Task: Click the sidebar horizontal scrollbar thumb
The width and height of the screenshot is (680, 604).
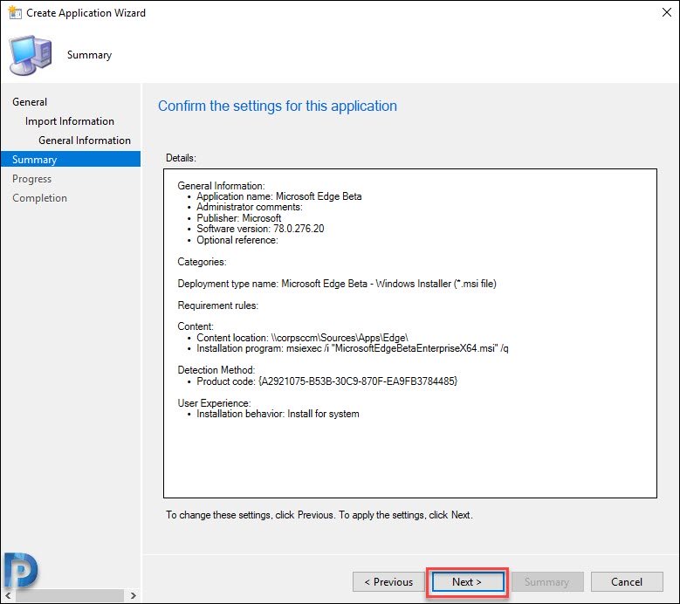Action: click(x=69, y=595)
